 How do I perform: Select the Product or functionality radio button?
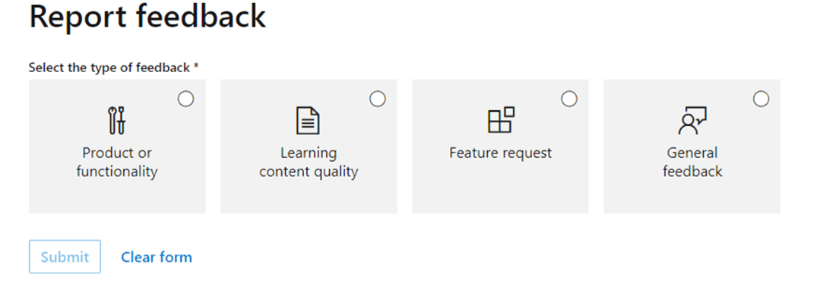[x=186, y=99]
